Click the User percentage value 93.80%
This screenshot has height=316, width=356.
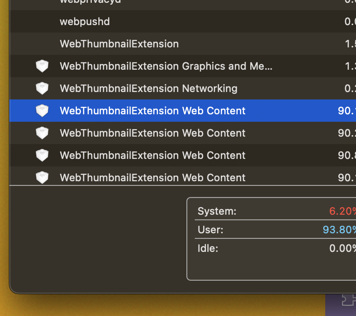click(339, 230)
